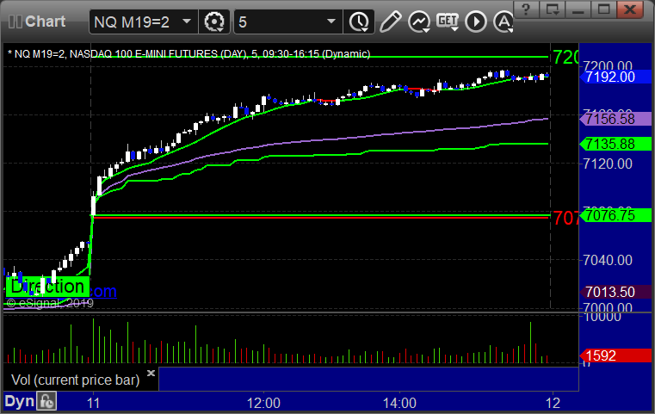Screen dimensions: 655x414
Task: Toggle the lock icon next to Dyn
Action: pos(46,401)
